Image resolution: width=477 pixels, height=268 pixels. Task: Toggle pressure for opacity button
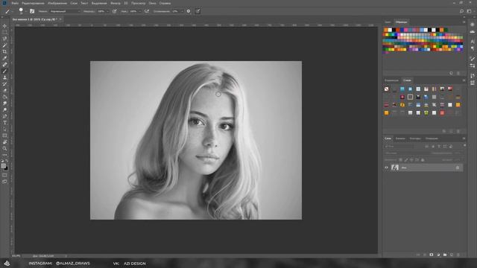(114, 11)
